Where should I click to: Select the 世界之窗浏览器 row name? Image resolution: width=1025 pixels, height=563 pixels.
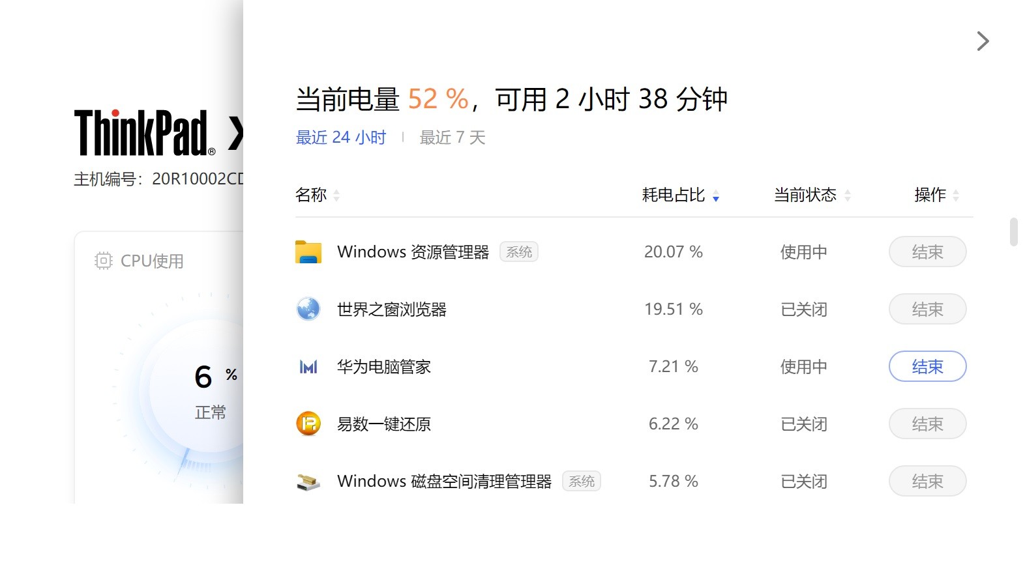click(x=392, y=310)
